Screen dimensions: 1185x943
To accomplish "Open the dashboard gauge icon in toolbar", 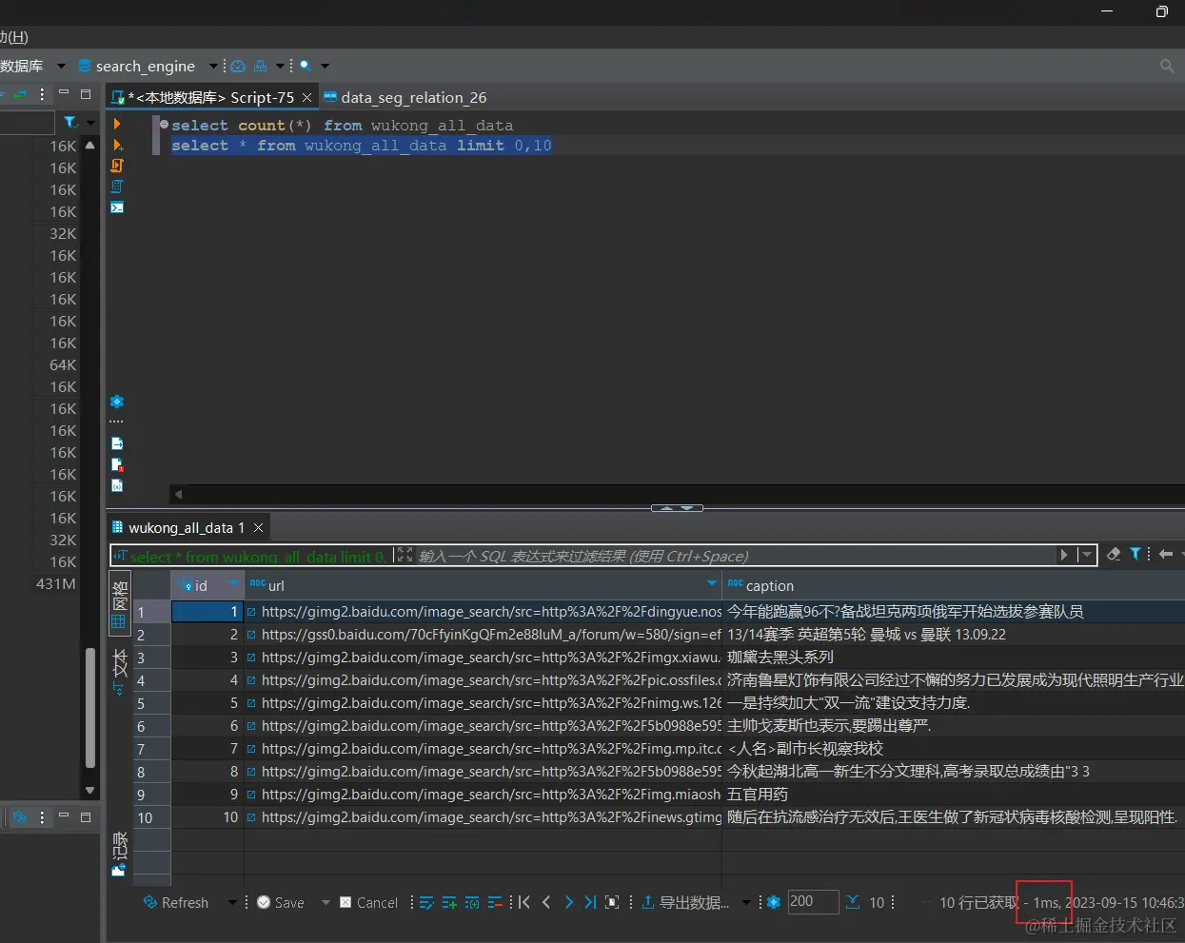I will [x=238, y=66].
